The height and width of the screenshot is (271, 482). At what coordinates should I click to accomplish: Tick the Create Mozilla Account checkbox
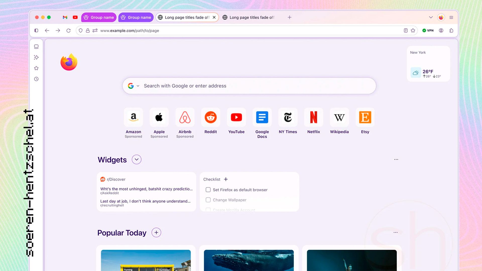[x=208, y=210]
